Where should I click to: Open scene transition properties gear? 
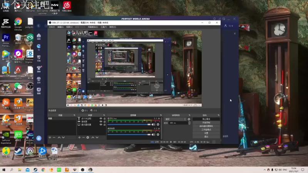[x=189, y=119]
